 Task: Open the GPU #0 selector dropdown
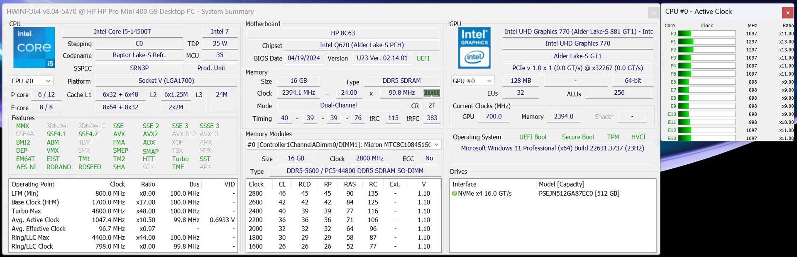coord(472,81)
